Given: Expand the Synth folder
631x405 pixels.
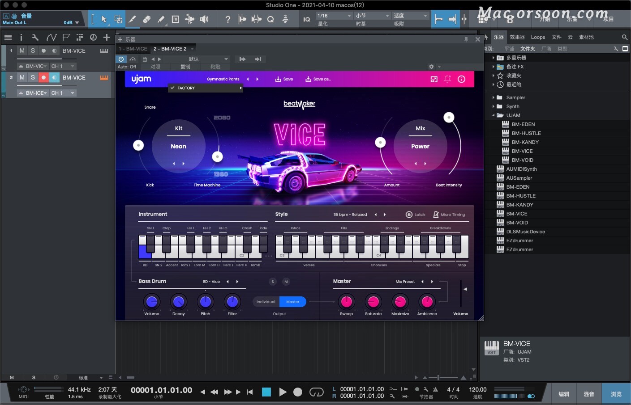Looking at the screenshot, I should click(x=494, y=106).
